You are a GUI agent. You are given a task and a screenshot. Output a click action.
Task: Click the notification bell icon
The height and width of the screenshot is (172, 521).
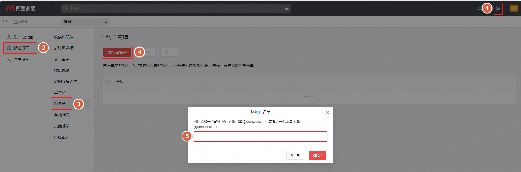[480, 8]
